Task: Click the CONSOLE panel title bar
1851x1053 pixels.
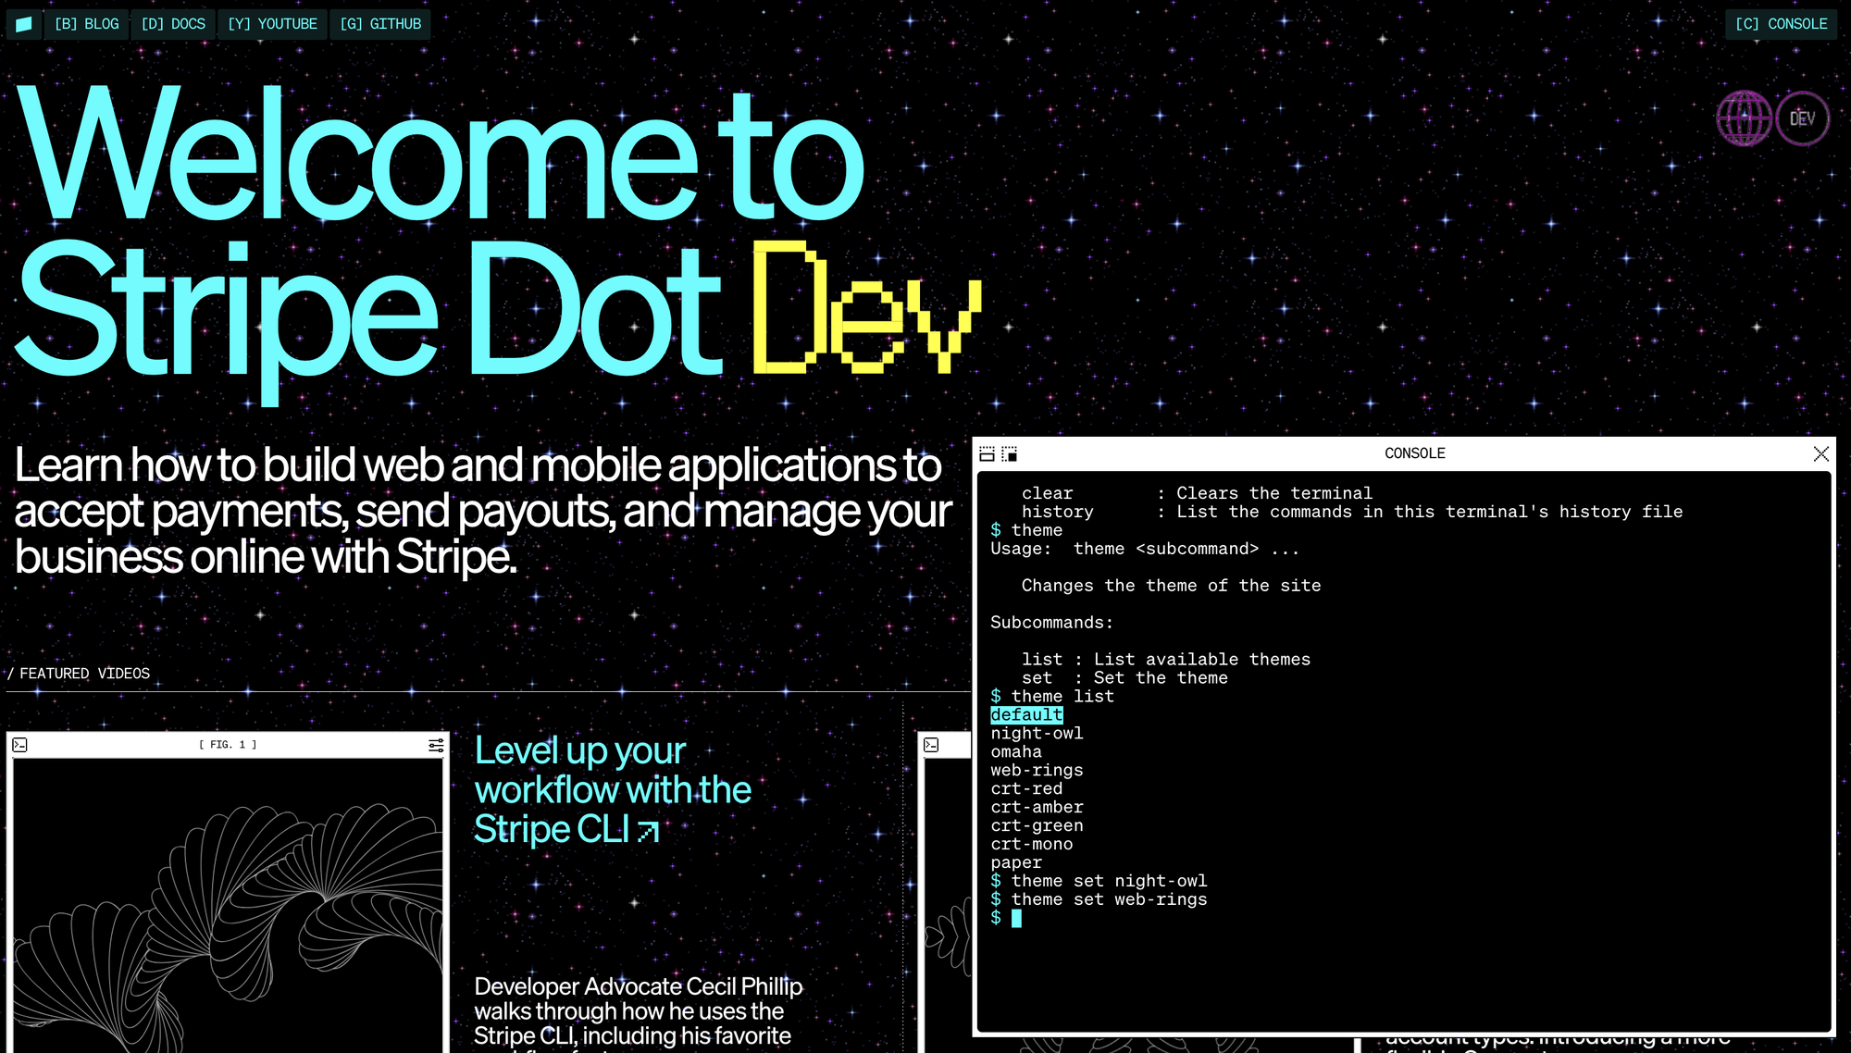Action: pos(1414,453)
